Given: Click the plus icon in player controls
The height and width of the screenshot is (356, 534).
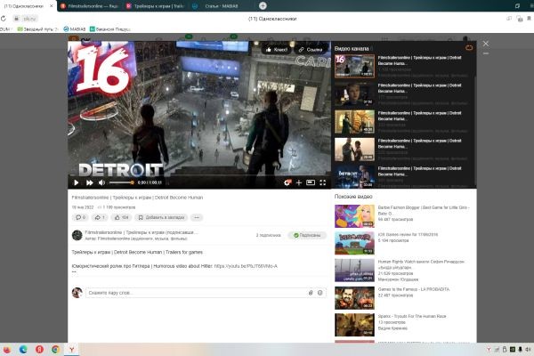Looking at the screenshot, I should click(x=299, y=183).
